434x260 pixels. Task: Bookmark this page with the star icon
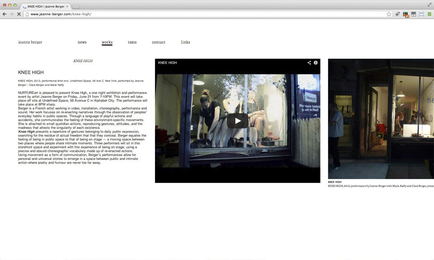pyautogui.click(x=389, y=14)
